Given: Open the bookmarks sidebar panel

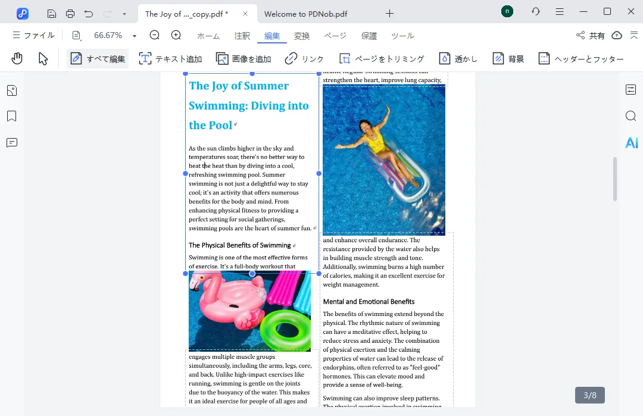Looking at the screenshot, I should click(x=12, y=116).
